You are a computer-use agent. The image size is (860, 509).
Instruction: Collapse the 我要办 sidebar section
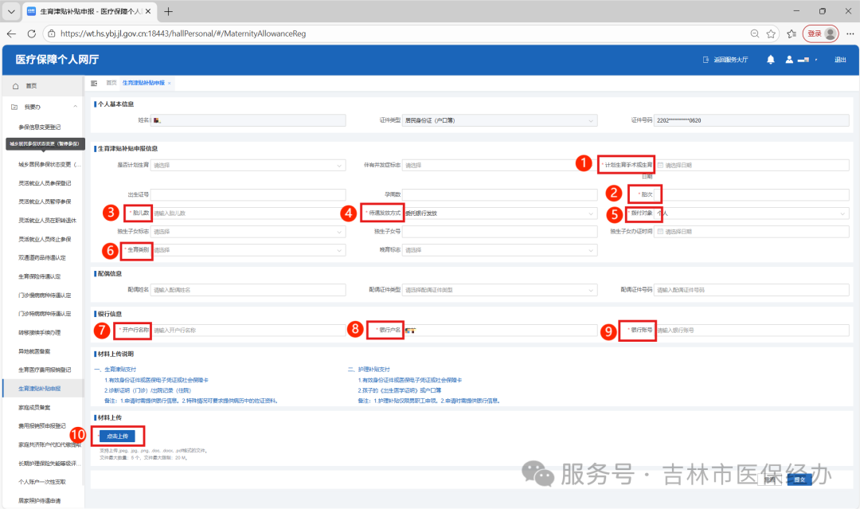[x=75, y=107]
